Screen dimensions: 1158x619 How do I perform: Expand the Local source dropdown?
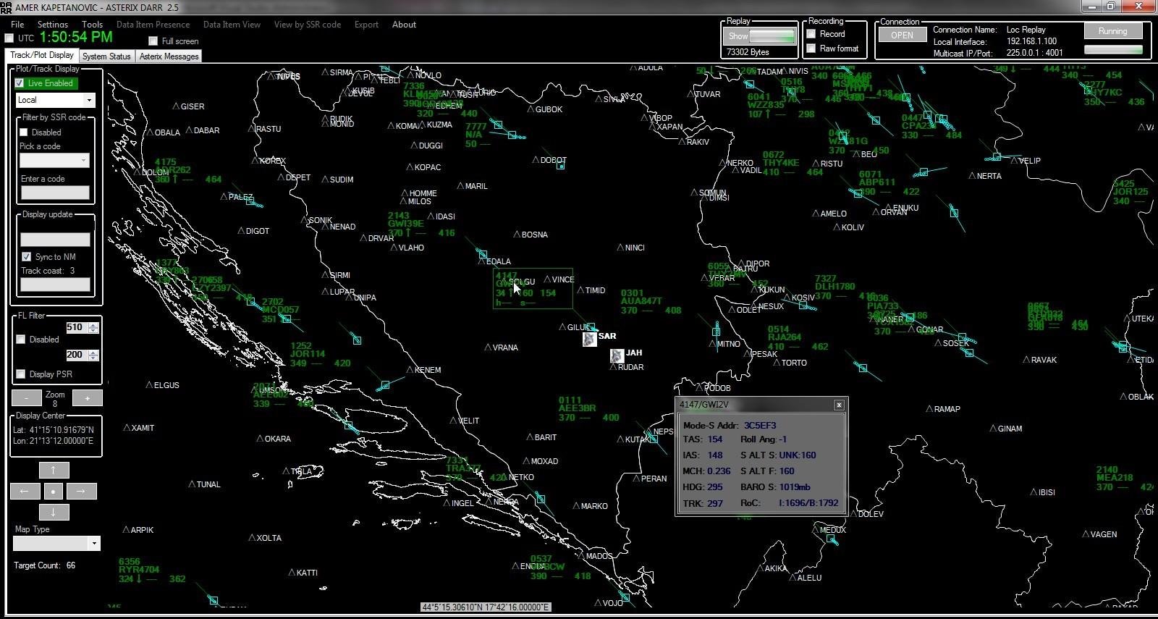(x=89, y=100)
